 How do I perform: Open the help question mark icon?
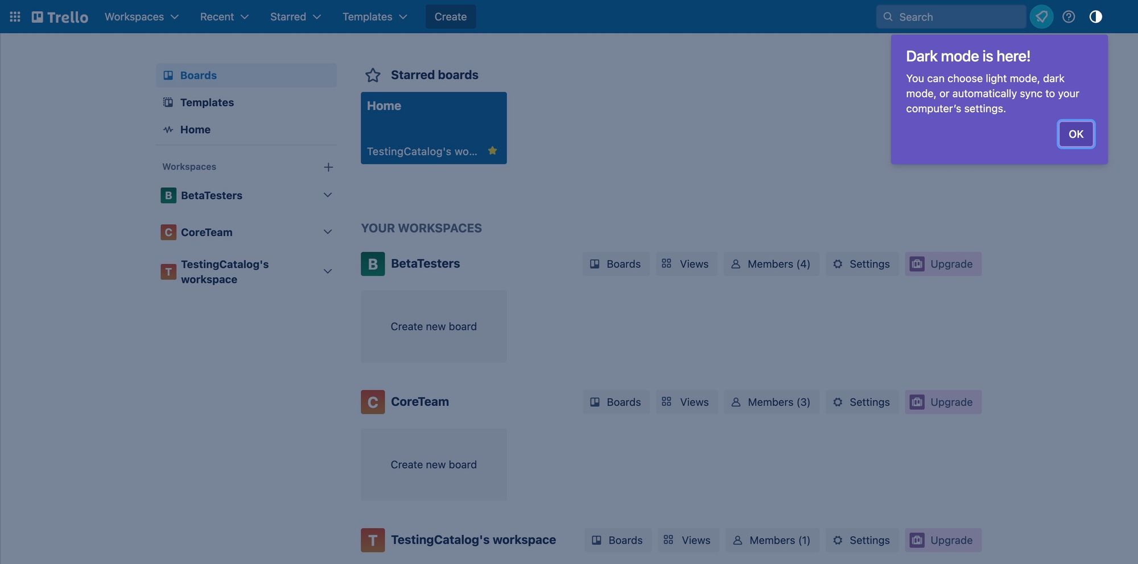pyautogui.click(x=1069, y=17)
